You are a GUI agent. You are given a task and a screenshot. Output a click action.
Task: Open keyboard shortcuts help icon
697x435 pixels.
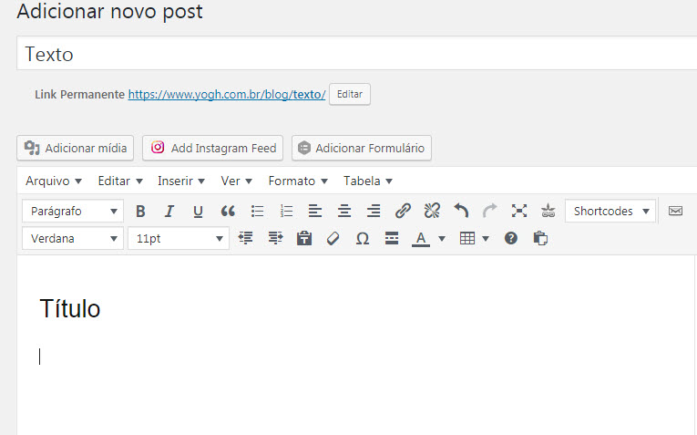coord(511,238)
